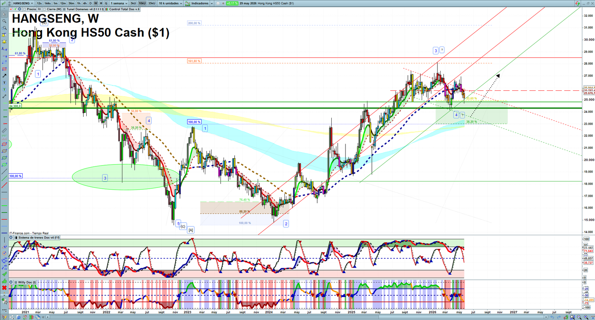The height and width of the screenshot is (320, 595).
Task: Open the three-dots more options menu
Action: (4, 310)
